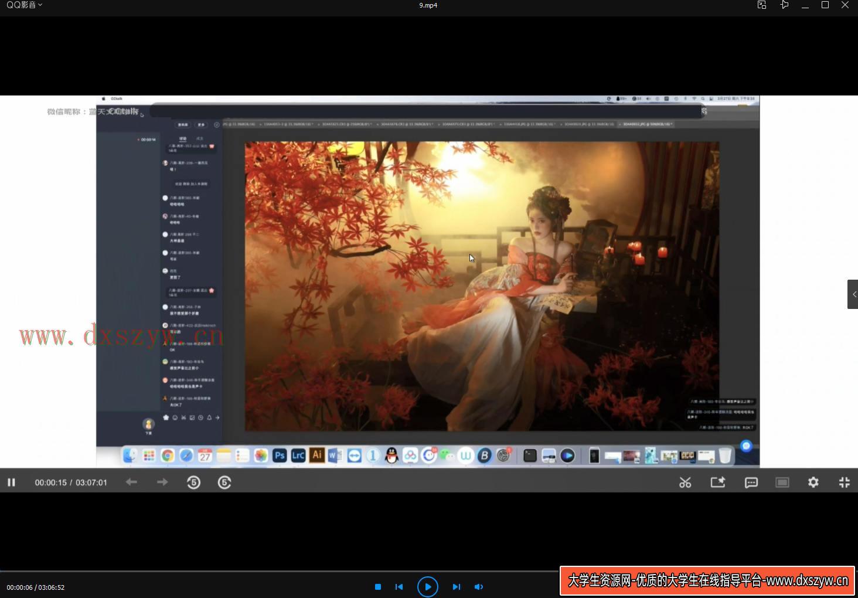Open TeamViewer from the dock
The image size is (858, 598).
click(x=354, y=456)
